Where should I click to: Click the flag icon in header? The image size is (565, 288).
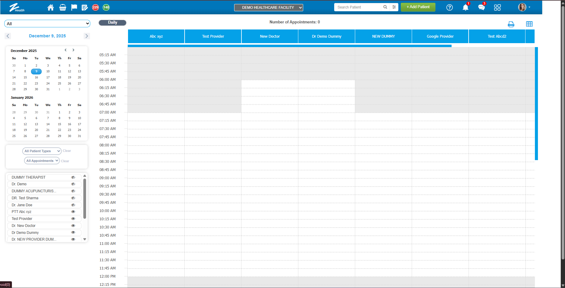(x=74, y=8)
